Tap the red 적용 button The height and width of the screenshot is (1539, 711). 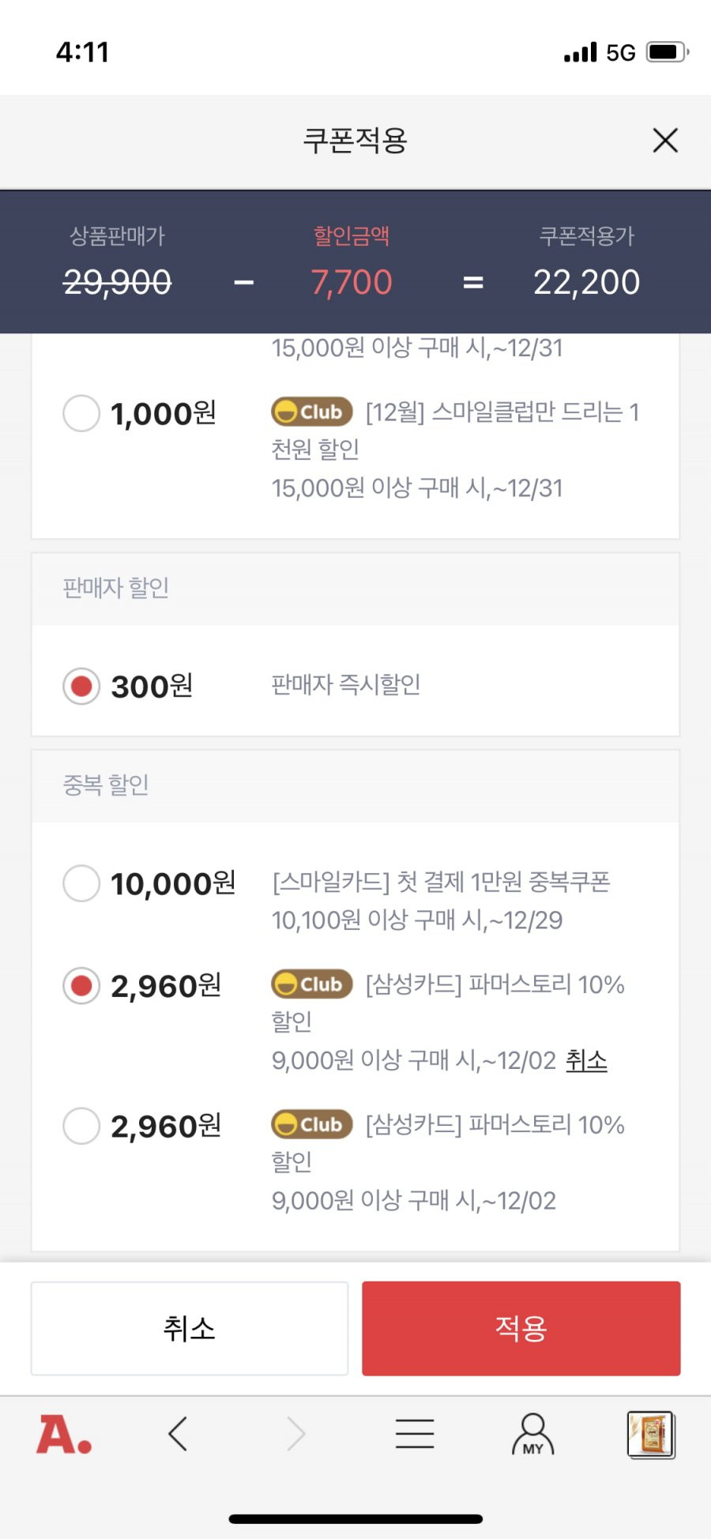click(521, 1328)
